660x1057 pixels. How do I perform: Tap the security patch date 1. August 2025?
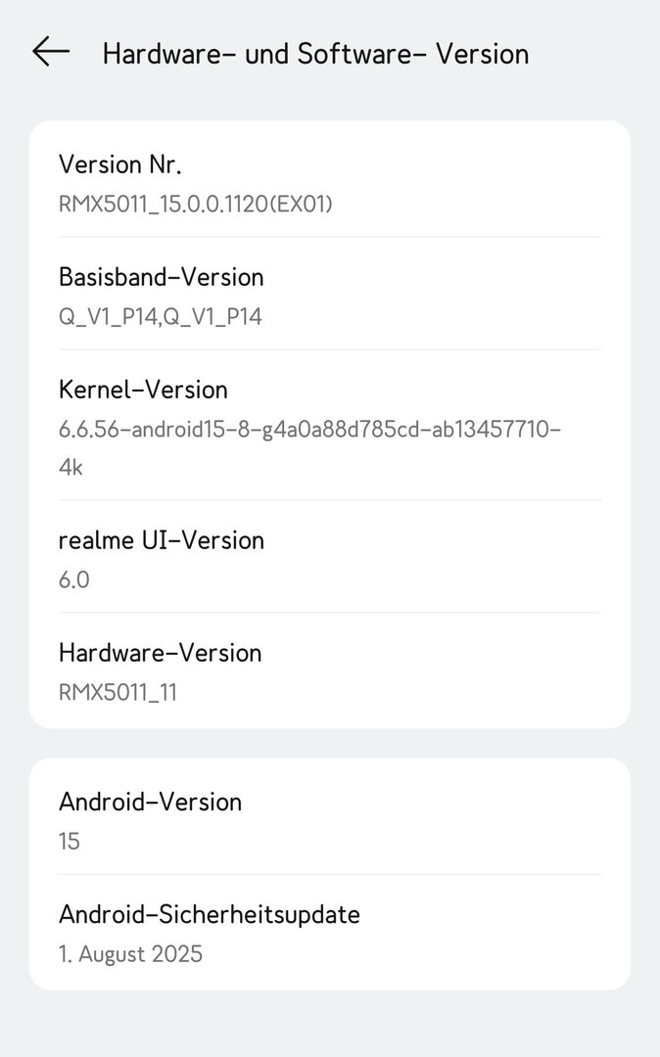130,954
